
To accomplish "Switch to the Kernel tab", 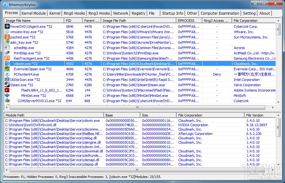I will (x=55, y=13).
